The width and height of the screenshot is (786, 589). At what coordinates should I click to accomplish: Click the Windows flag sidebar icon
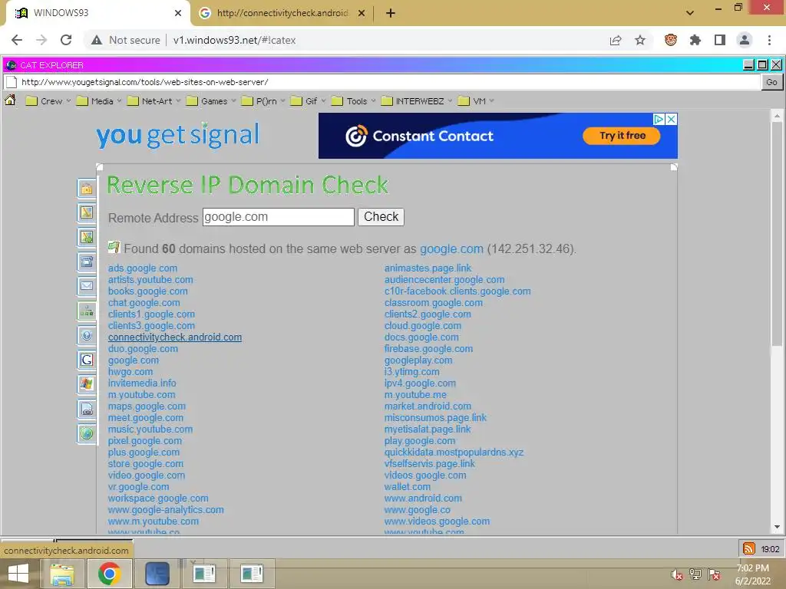(87, 384)
